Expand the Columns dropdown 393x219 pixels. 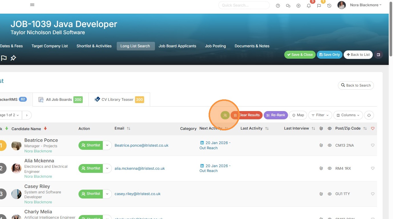(x=348, y=115)
